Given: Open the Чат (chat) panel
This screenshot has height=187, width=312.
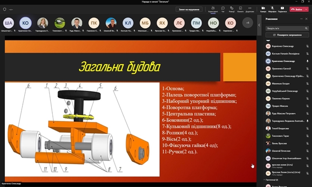Looking at the screenshot, I should (x=223, y=9).
